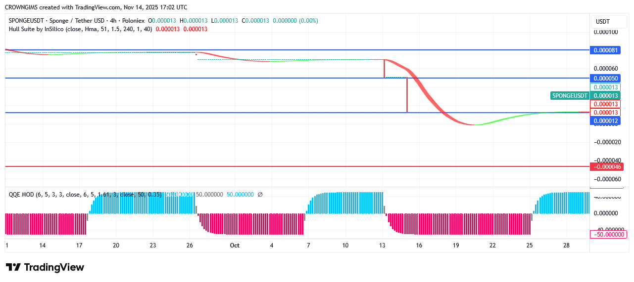Click the 25 date on time axis

pos(530,245)
